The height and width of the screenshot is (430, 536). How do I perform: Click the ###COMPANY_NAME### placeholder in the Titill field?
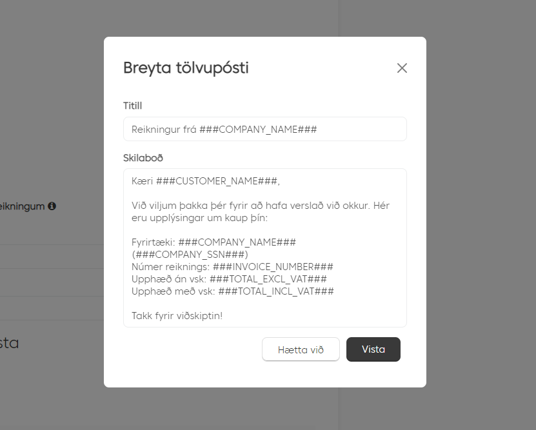tap(258, 130)
